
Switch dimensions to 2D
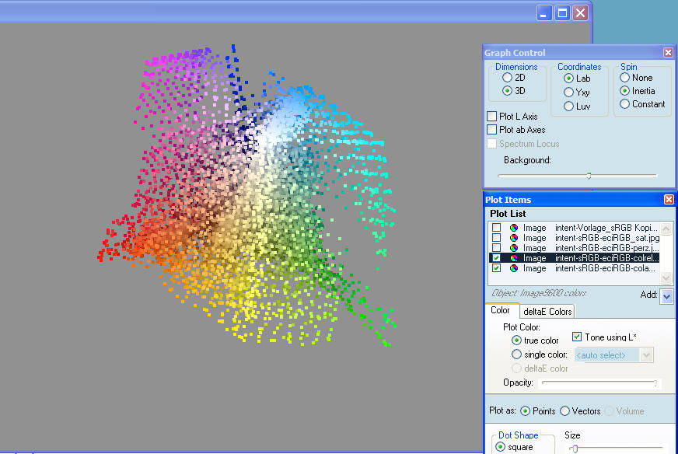coord(507,78)
